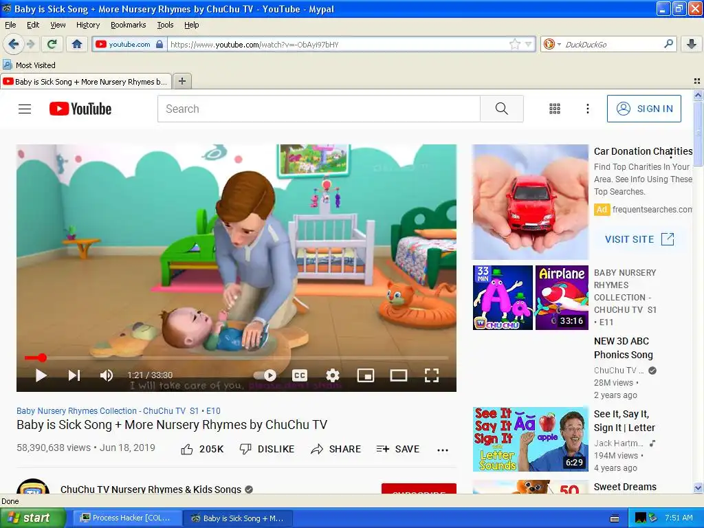Image resolution: width=704 pixels, height=528 pixels.
Task: Toggle closed captions CC button
Action: 300,375
